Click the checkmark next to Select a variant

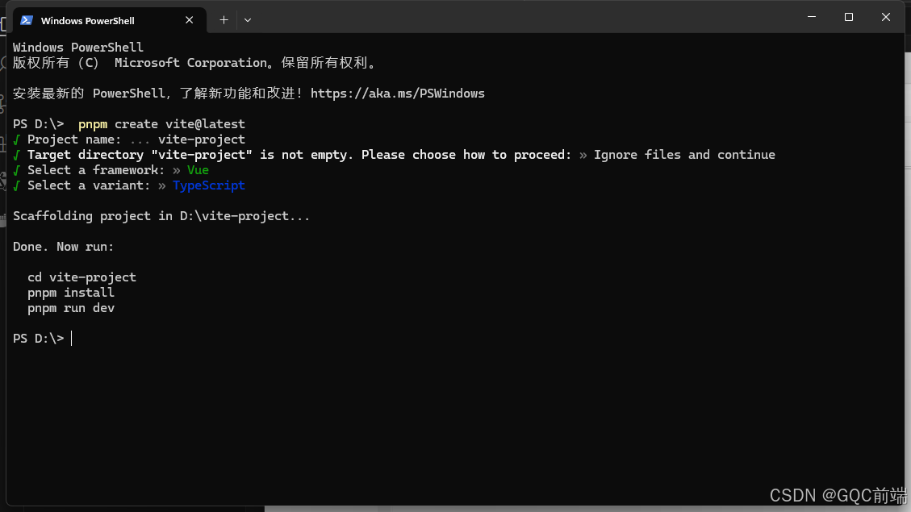pyautogui.click(x=16, y=185)
